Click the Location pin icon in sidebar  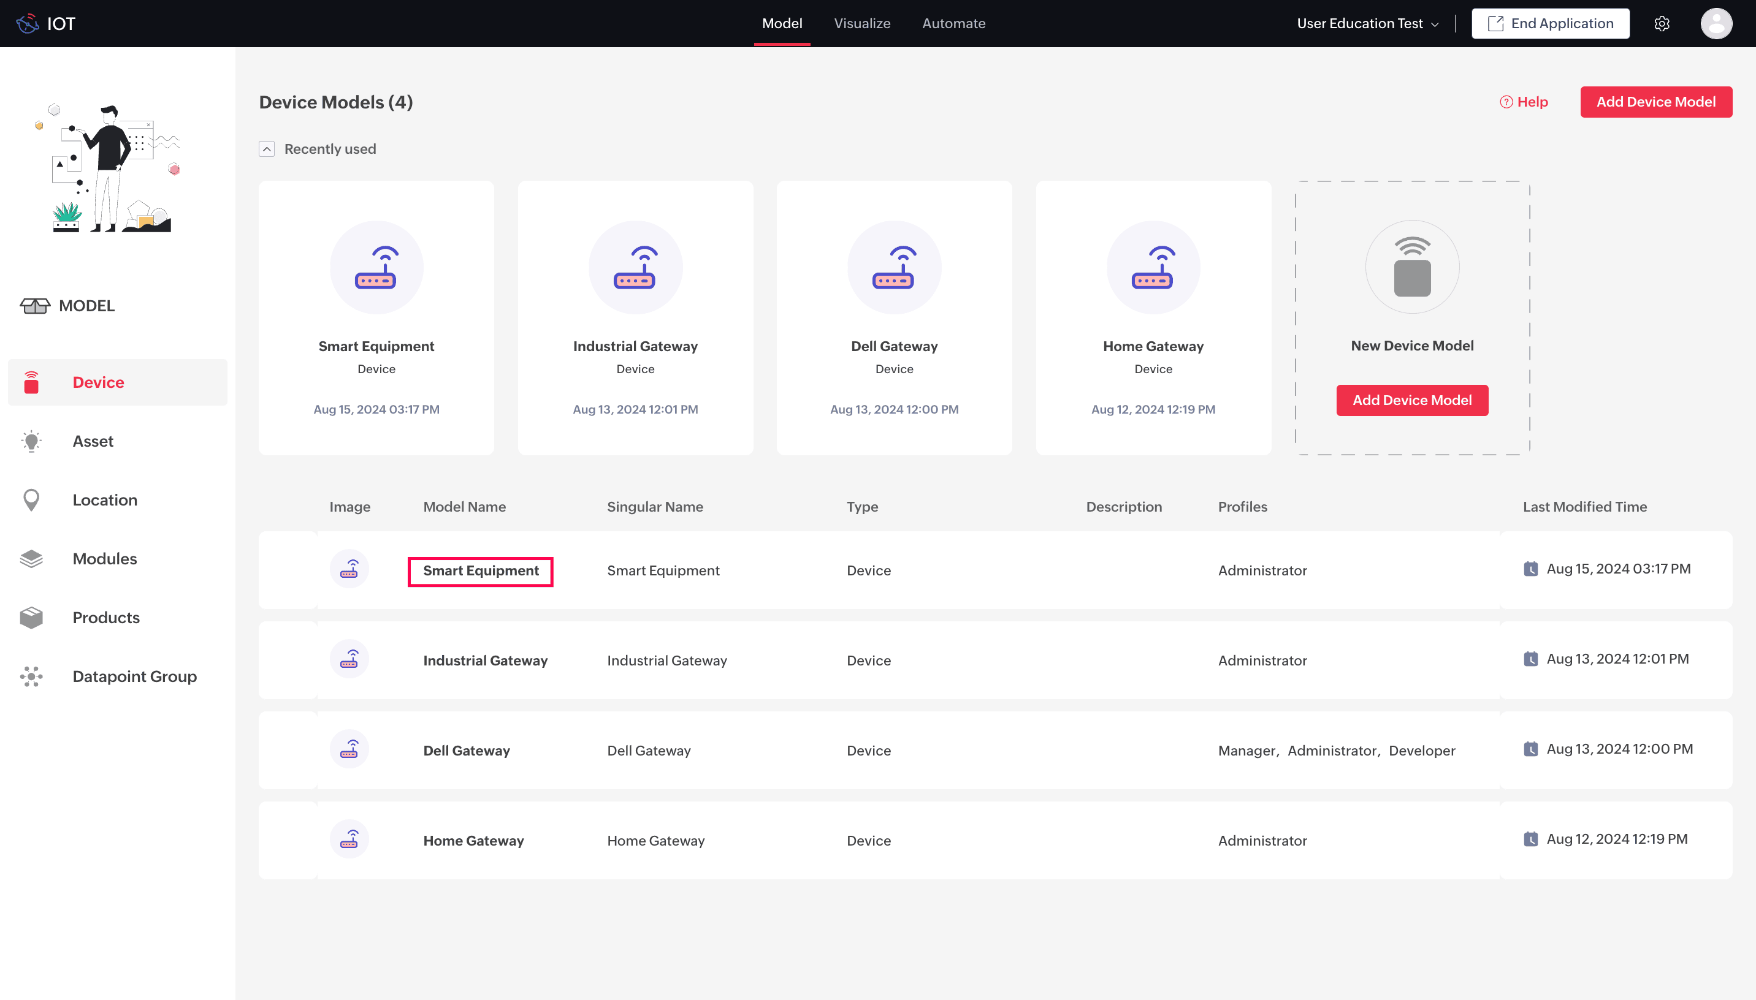click(x=32, y=500)
